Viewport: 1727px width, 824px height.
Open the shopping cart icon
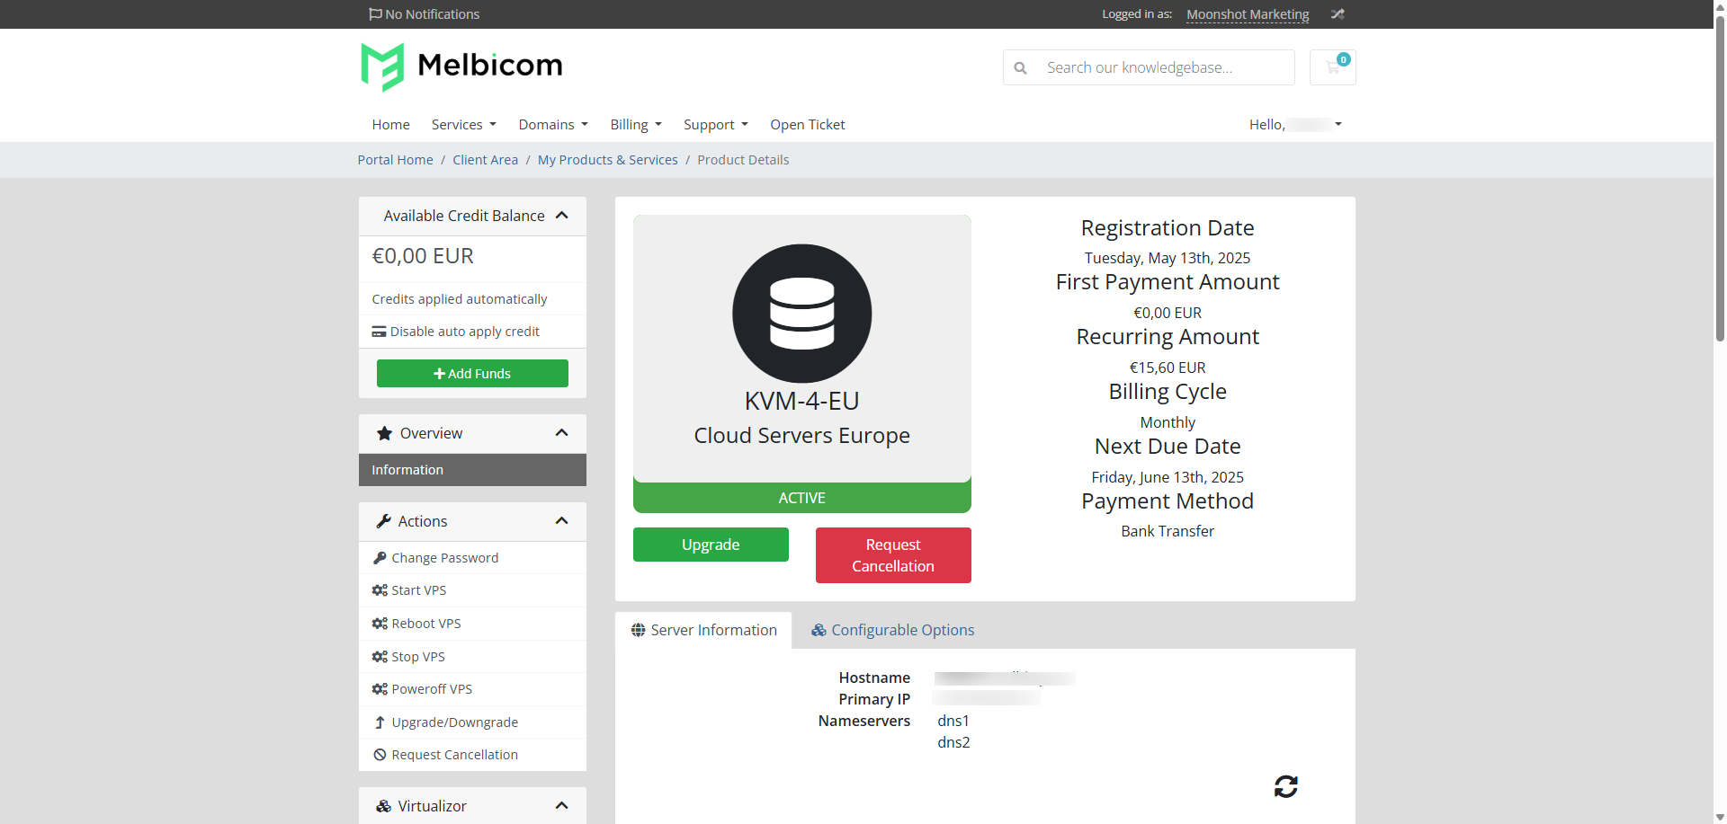pos(1332,67)
